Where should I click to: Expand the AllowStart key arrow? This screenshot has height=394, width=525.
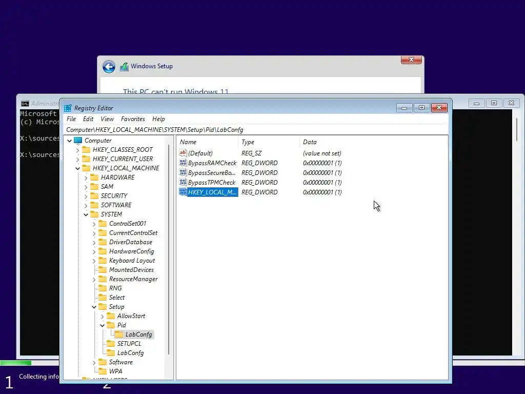click(x=103, y=316)
